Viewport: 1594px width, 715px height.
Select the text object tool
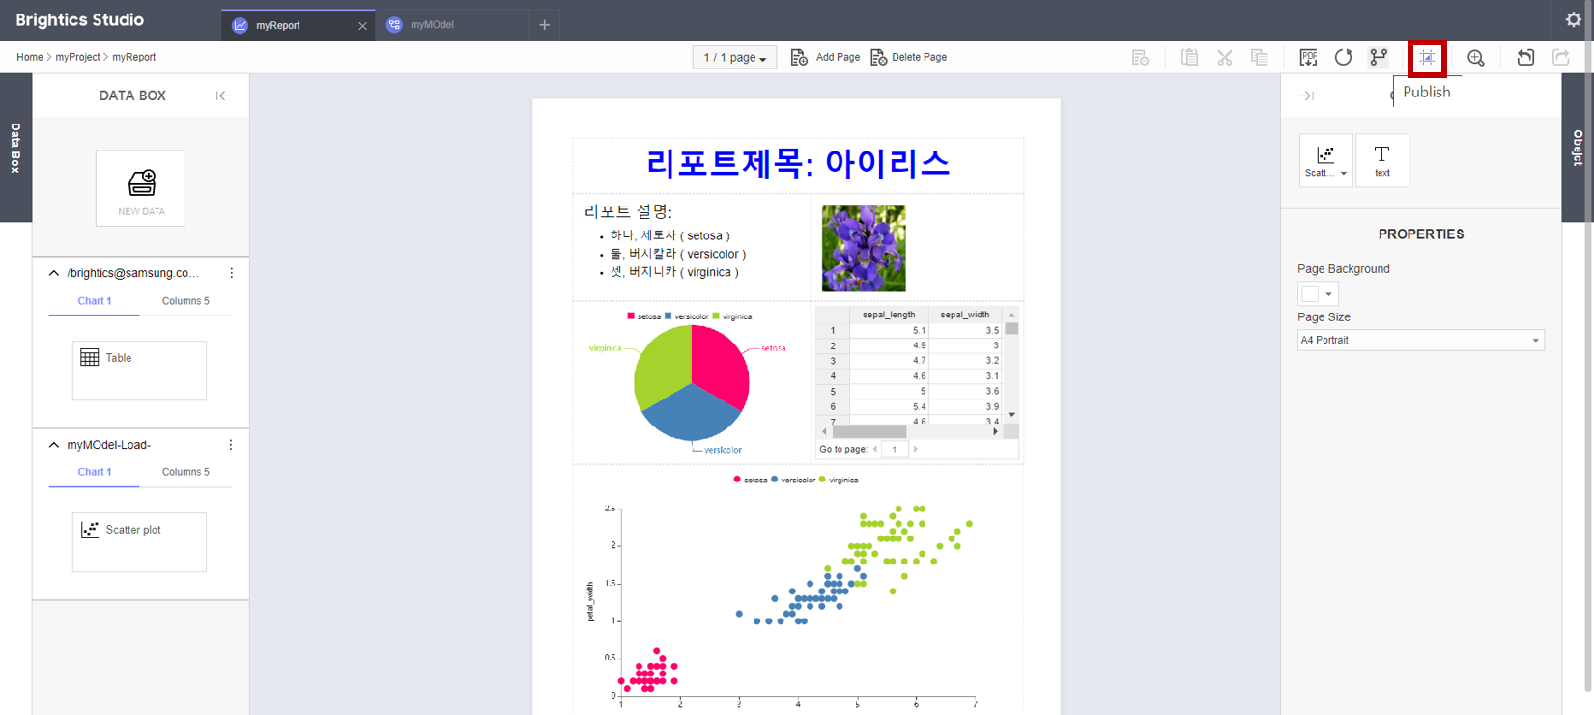click(1382, 160)
